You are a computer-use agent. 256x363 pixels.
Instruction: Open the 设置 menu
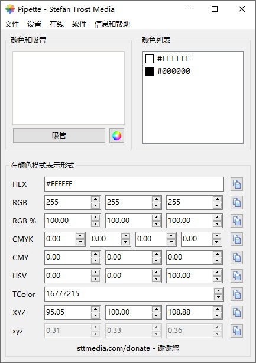[34, 24]
